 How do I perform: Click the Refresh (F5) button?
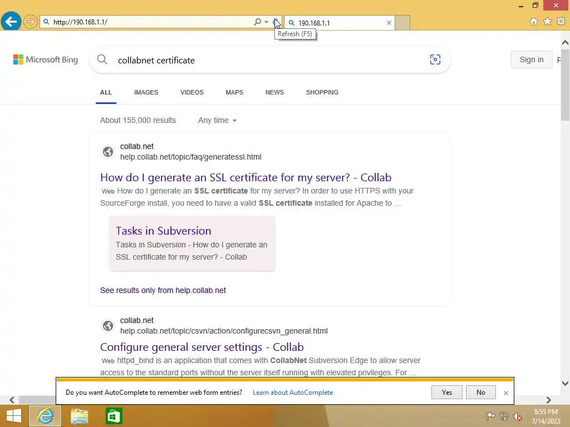[x=276, y=22]
